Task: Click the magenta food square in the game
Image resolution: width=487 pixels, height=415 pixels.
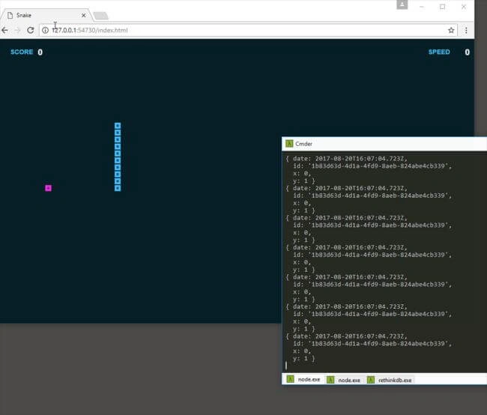Action: coord(48,188)
